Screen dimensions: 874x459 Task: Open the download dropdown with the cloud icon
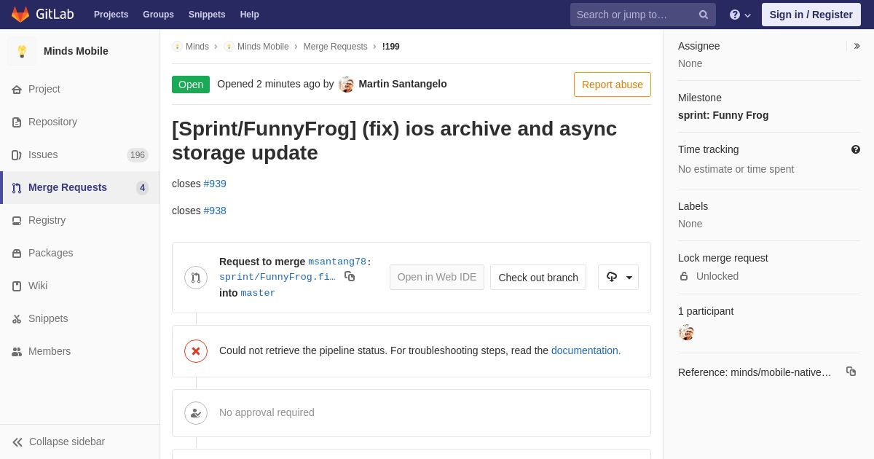618,278
